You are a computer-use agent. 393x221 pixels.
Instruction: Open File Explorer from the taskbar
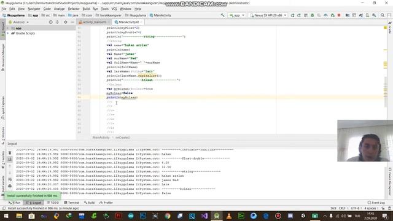(x=19, y=215)
